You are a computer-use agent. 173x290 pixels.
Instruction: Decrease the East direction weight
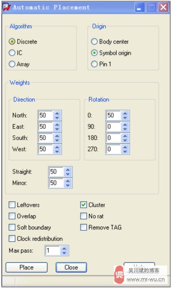coord(57,129)
